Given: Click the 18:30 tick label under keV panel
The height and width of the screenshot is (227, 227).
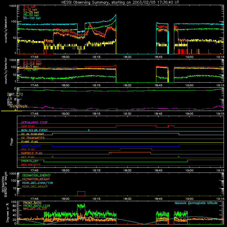Looking at the screenshot, I should click(x=127, y=57).
